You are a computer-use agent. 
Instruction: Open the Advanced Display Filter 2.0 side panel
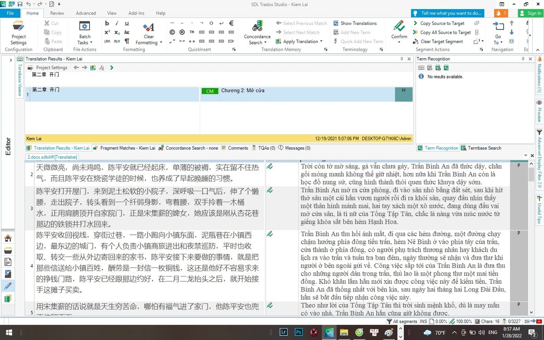coord(539,159)
